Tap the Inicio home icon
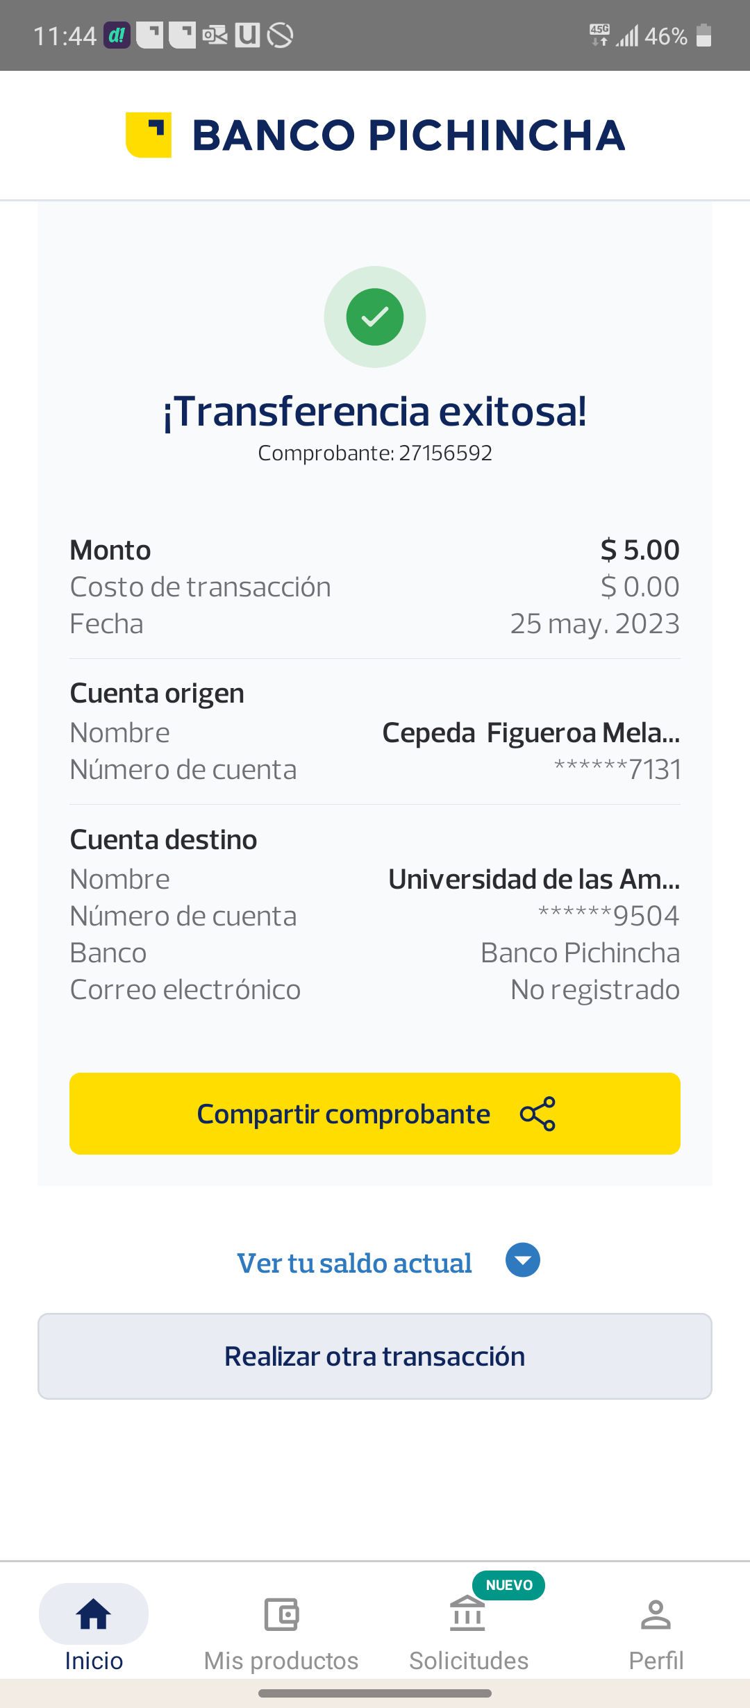Viewport: 750px width, 1708px height. coord(94,1614)
